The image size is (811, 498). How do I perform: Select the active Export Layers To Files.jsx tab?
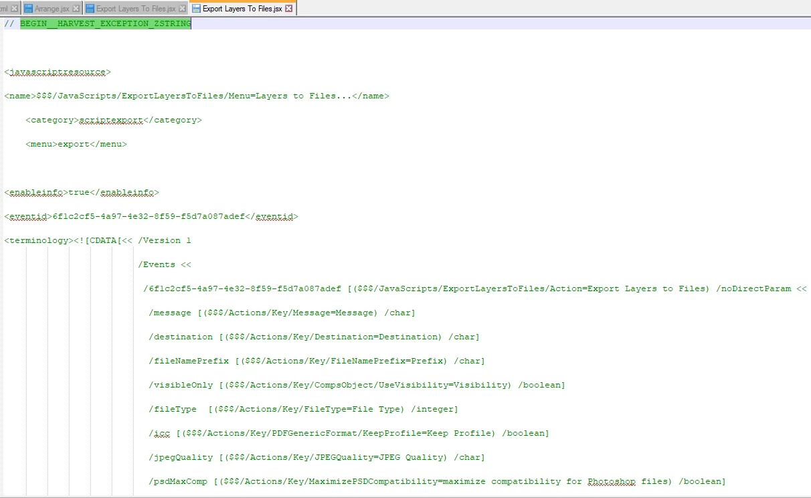(243, 9)
